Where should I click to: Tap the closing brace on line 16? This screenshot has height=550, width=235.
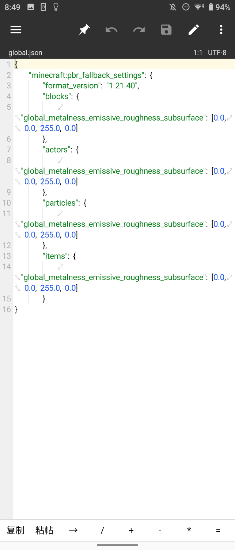[16, 309]
